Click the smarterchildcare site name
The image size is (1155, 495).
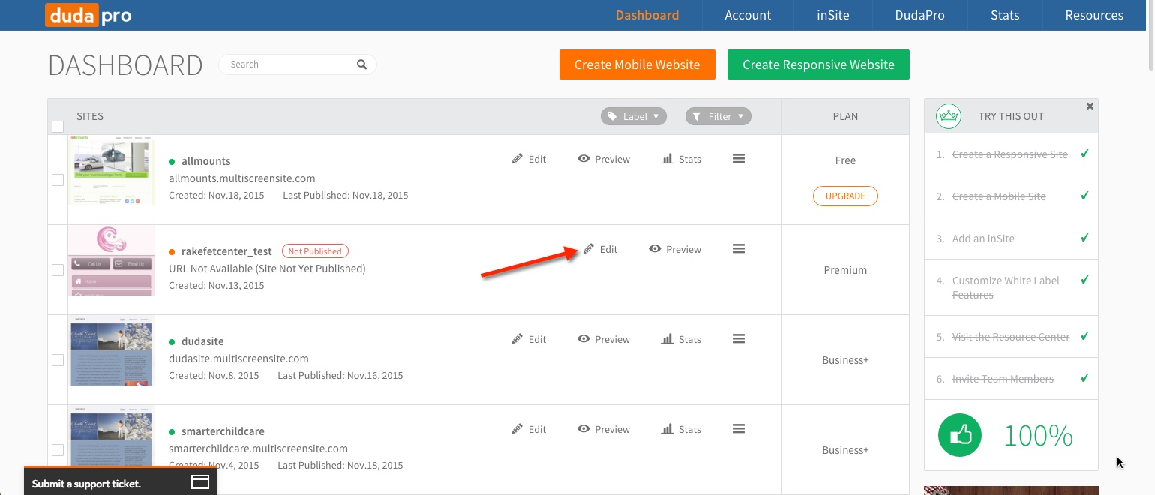223,431
